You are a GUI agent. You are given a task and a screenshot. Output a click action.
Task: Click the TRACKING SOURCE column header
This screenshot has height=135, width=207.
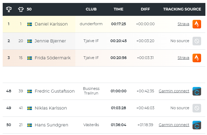[x=182, y=9]
